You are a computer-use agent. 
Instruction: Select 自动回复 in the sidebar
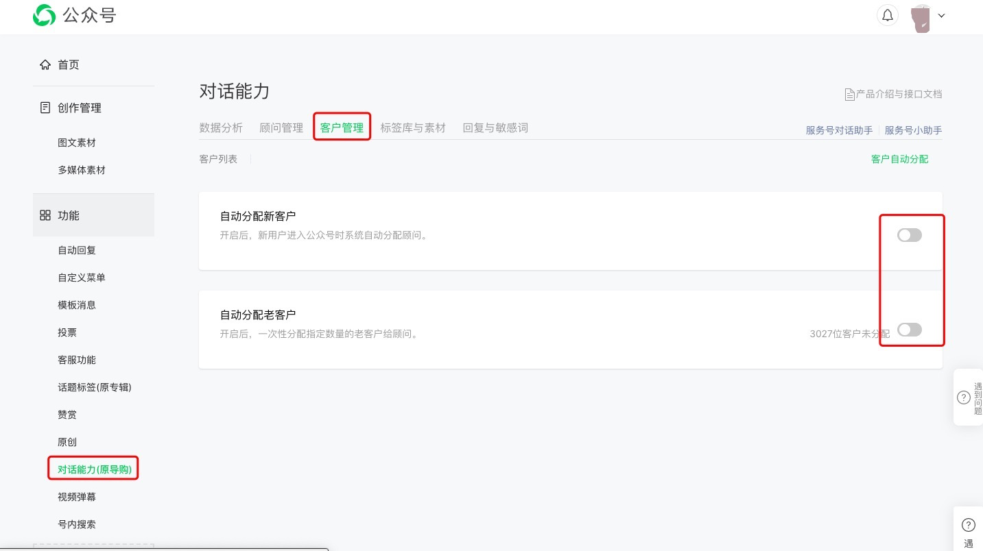click(77, 249)
